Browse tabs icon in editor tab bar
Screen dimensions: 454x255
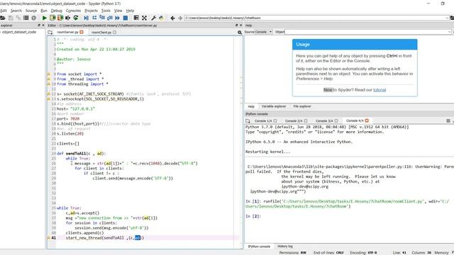(x=50, y=33)
